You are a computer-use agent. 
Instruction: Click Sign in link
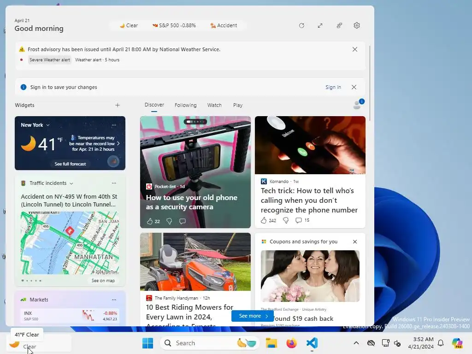333,87
